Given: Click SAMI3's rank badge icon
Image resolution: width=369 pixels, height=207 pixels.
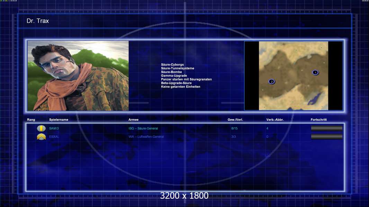Looking at the screenshot, I should point(41,128).
